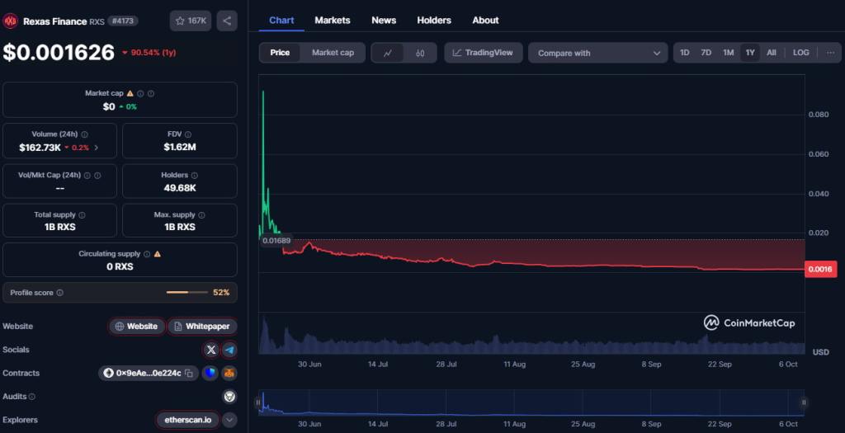Click the 0 RXS circulating supply value
Screen dimensions: 845x433
coord(120,266)
